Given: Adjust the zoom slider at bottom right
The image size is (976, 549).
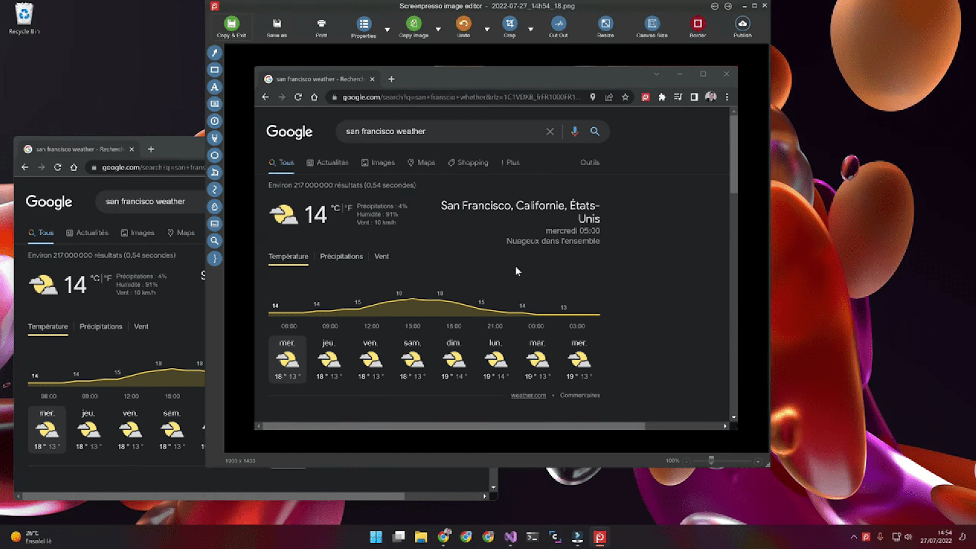Looking at the screenshot, I should point(711,462).
